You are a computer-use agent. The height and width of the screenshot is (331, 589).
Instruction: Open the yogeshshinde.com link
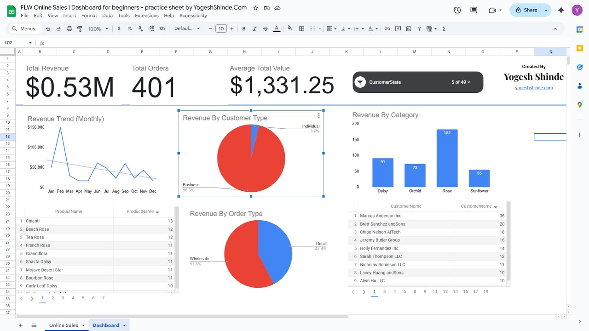click(x=534, y=88)
